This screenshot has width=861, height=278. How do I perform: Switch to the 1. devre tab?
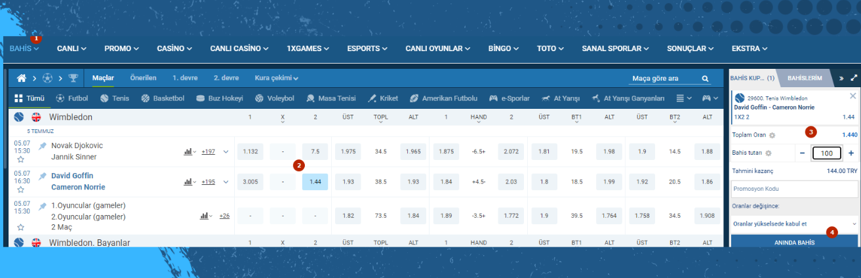pyautogui.click(x=185, y=78)
